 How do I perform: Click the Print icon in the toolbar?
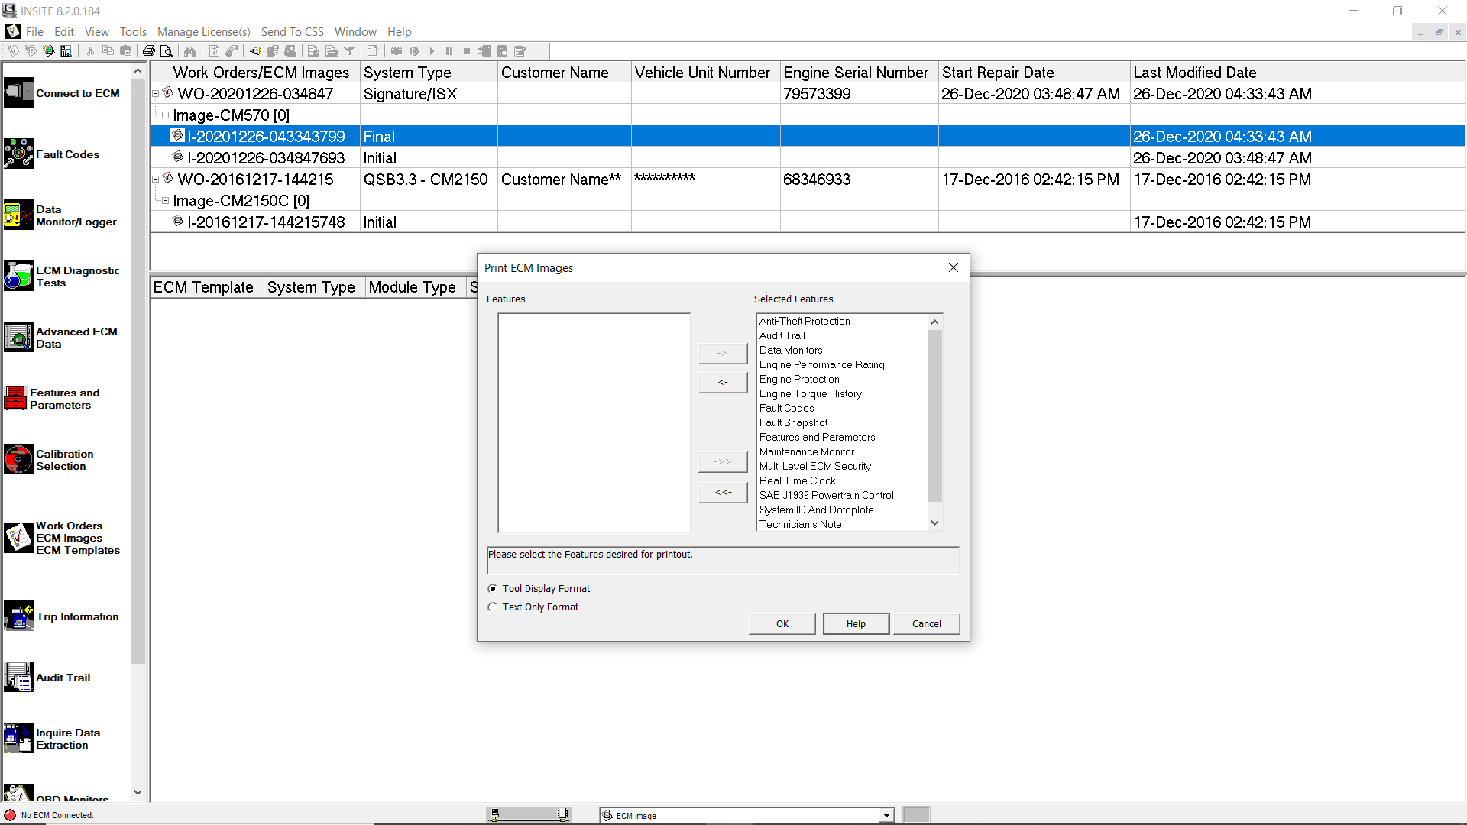point(149,50)
